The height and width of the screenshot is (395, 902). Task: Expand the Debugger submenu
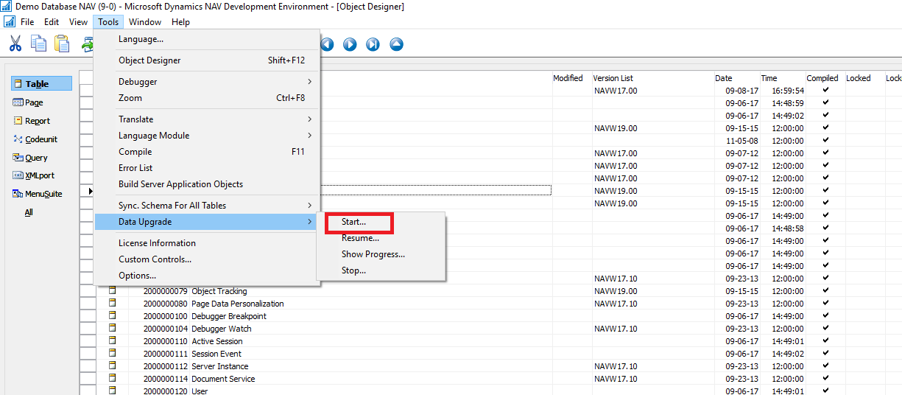pos(207,82)
